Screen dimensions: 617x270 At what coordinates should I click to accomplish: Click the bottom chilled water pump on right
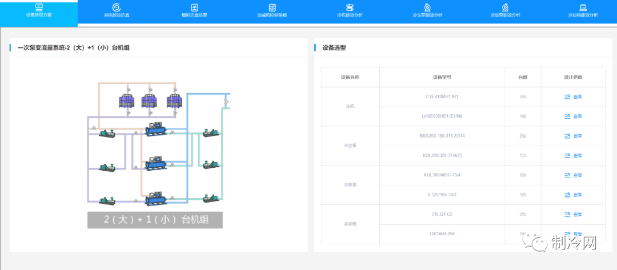211,198
